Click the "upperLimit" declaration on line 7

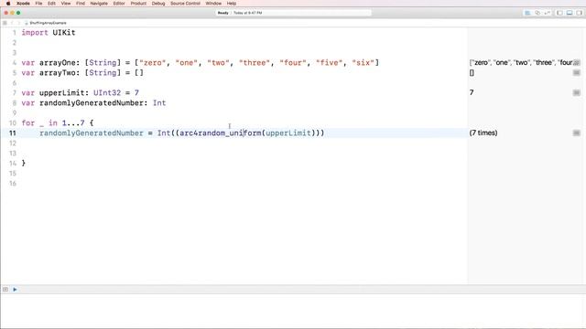[x=62, y=93]
